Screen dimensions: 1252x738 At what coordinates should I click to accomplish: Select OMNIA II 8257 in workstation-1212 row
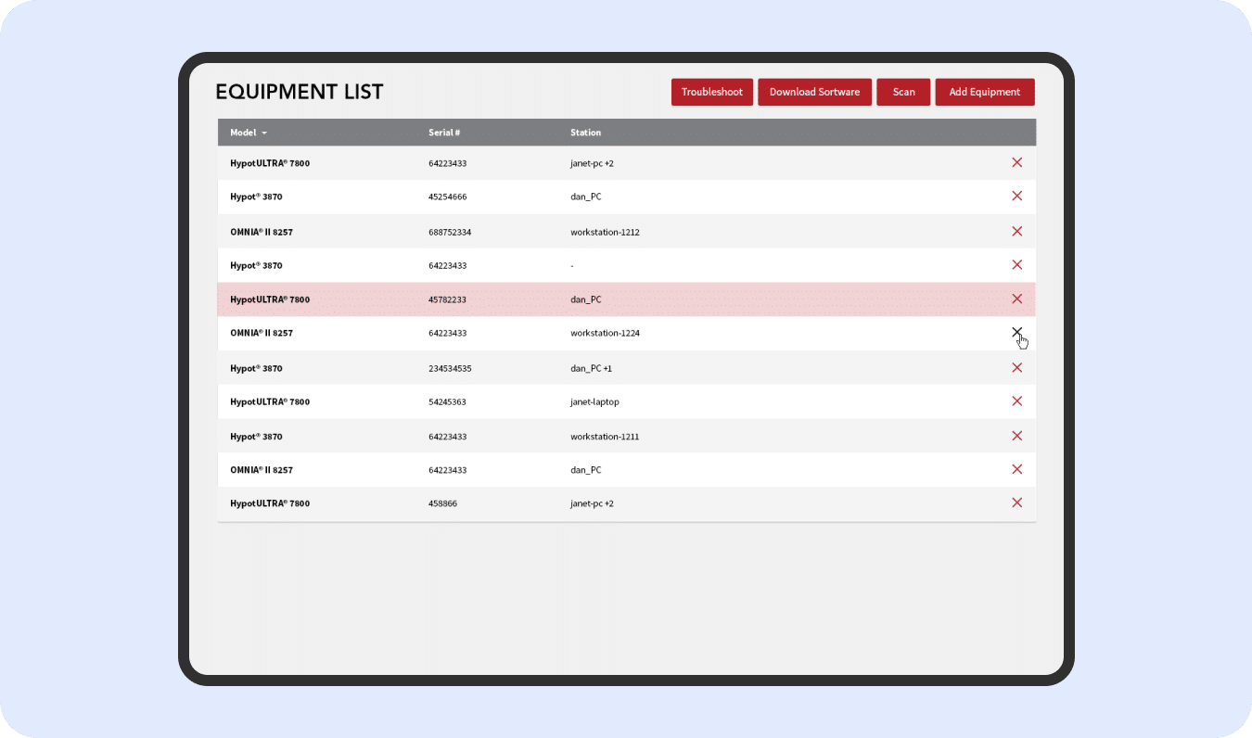pos(262,232)
